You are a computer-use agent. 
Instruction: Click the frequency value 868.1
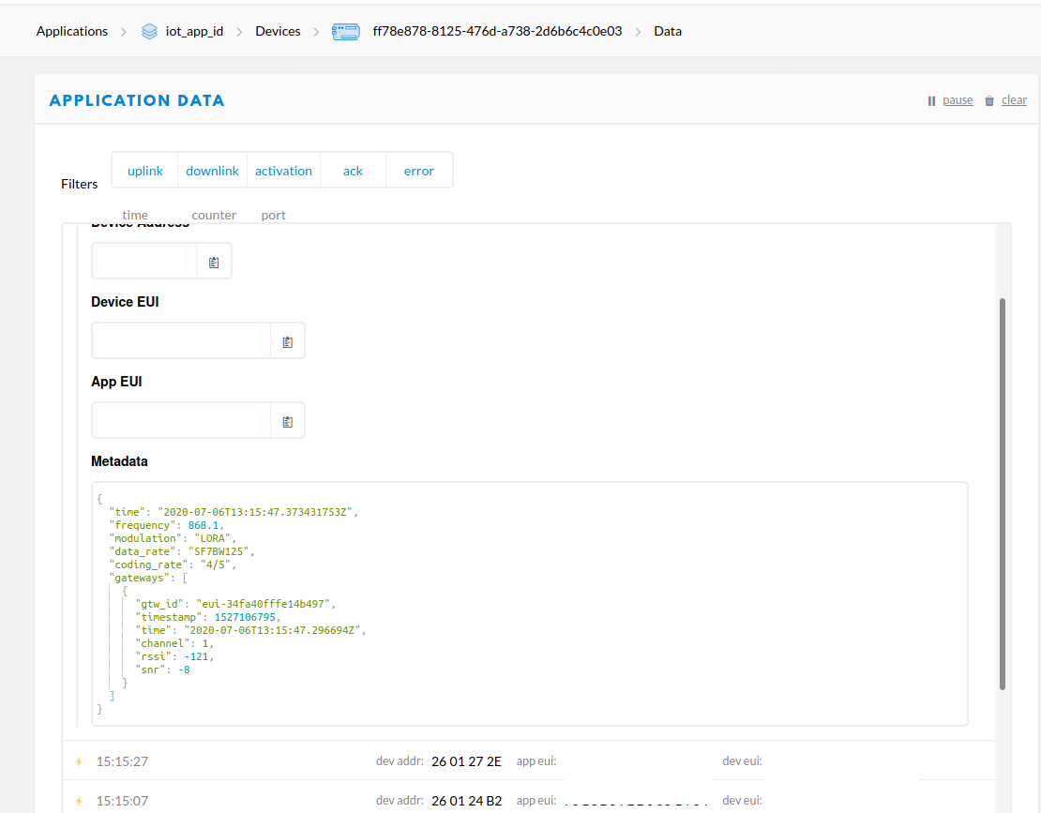(x=204, y=525)
